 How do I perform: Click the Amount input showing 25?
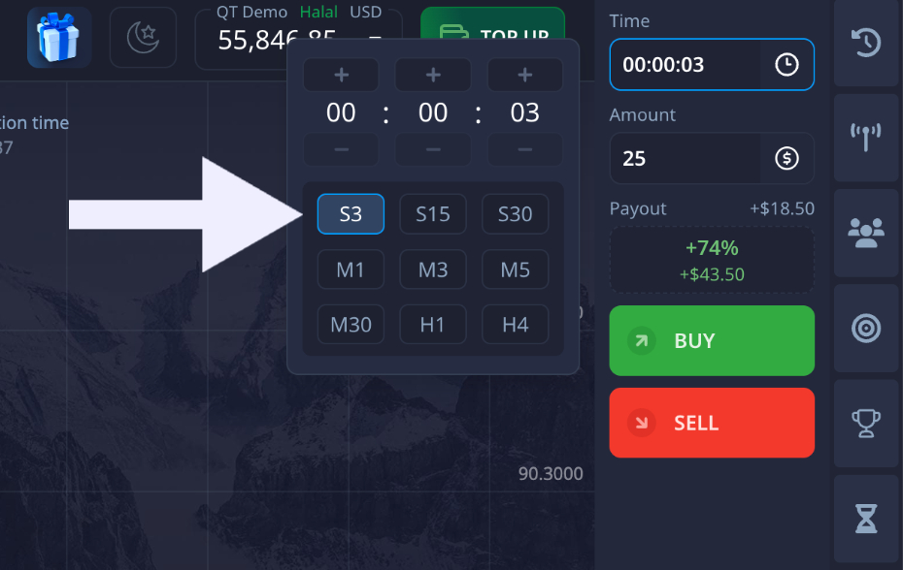[680, 158]
